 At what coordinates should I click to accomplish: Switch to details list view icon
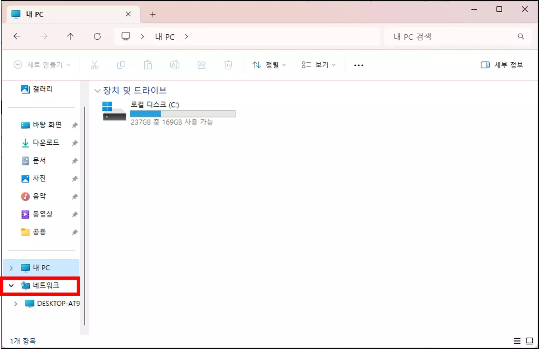coord(517,341)
